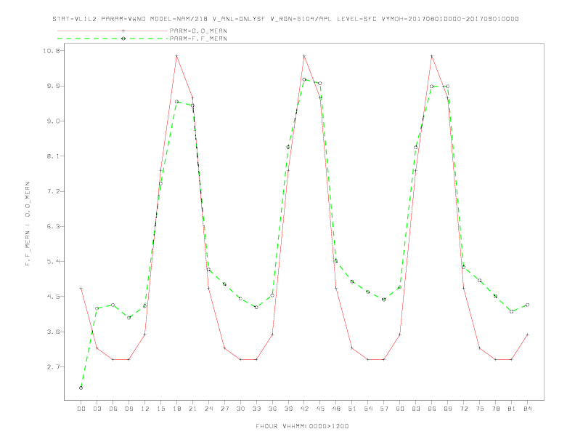This screenshot has height=445, width=575.
Task: Click the y-axis title F.F_MEAN | O.O_MEAN
Action: (28, 224)
